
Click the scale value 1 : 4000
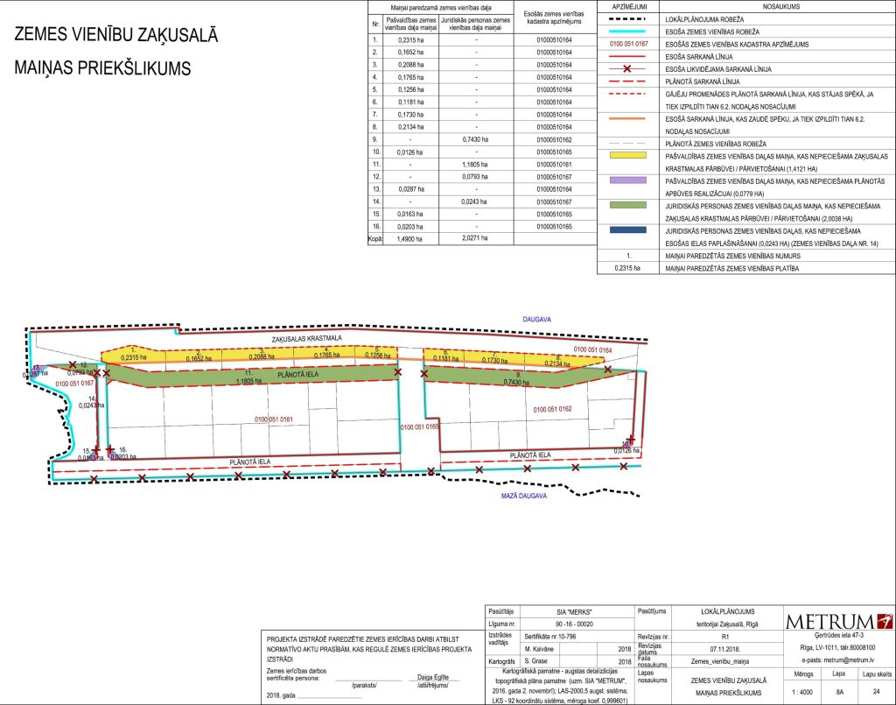805,693
